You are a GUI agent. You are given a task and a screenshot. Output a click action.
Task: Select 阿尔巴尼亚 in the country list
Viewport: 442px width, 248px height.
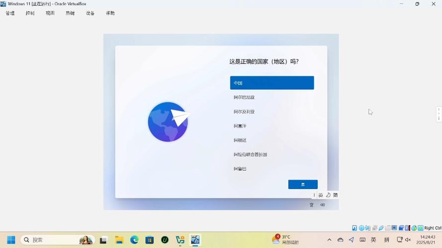pos(272,97)
